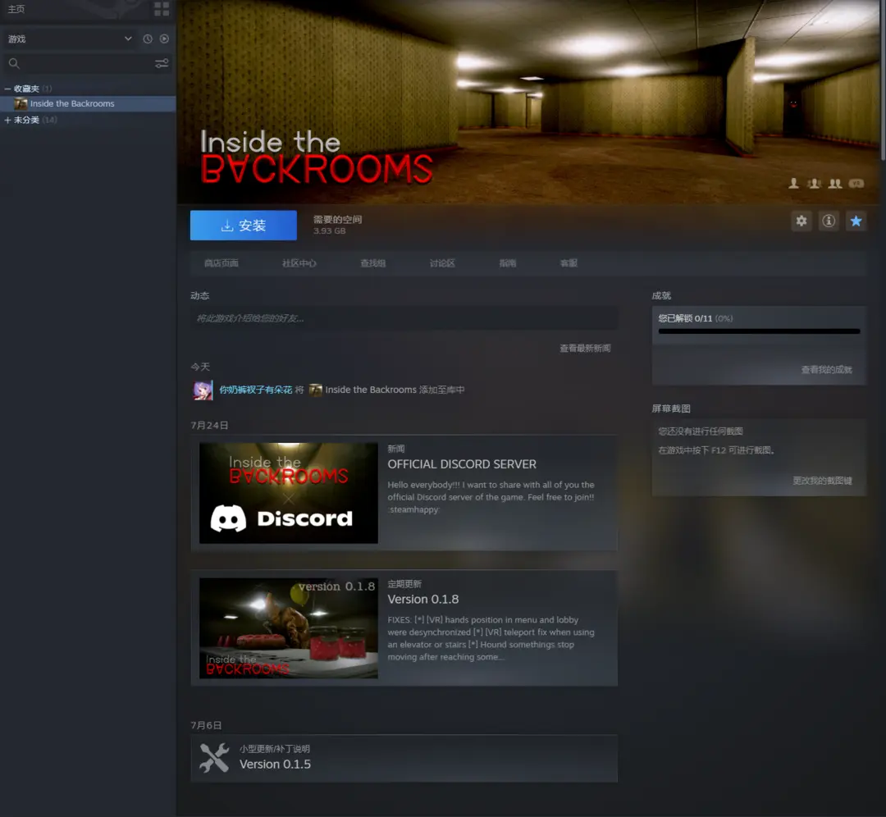The height and width of the screenshot is (817, 886).
Task: Expand the 未分类 category
Action: click(x=7, y=120)
